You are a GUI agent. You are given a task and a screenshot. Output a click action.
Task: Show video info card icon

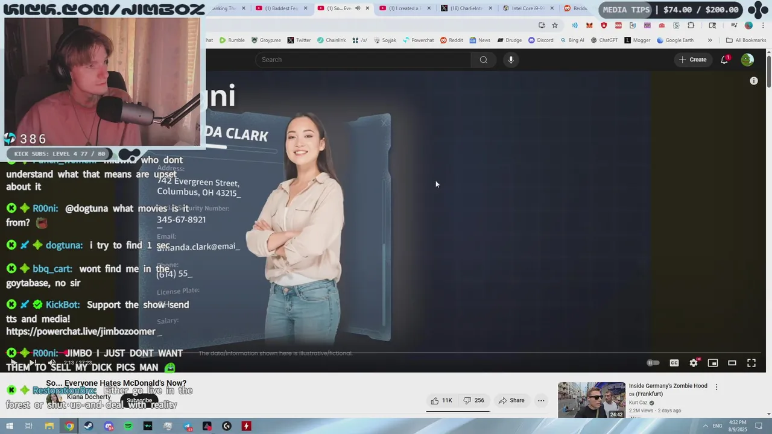[754, 81]
